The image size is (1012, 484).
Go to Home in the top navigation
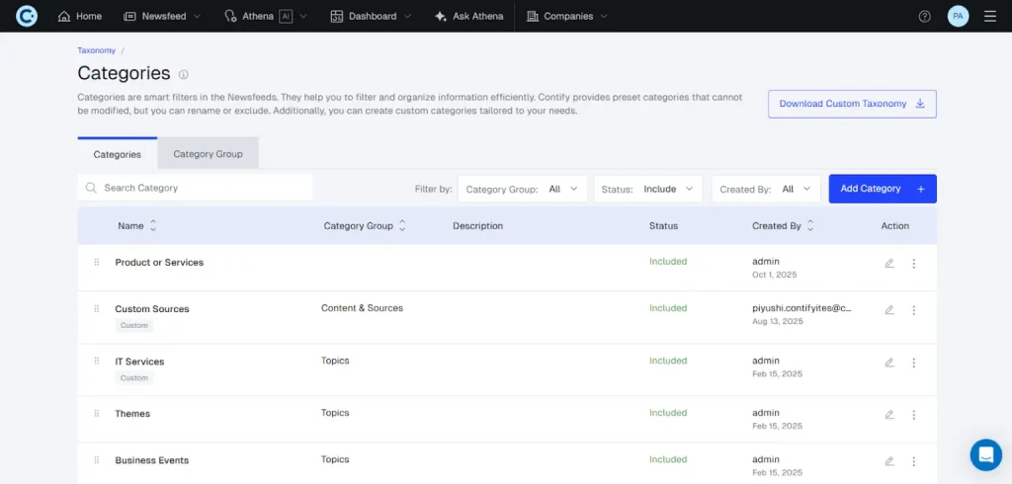80,16
